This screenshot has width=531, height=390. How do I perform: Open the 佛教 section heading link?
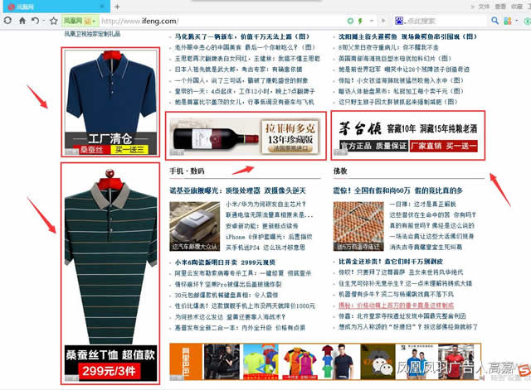click(339, 171)
